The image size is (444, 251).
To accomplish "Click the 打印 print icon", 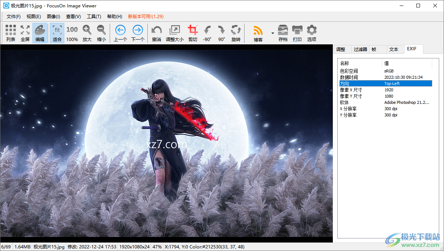I will (297, 33).
